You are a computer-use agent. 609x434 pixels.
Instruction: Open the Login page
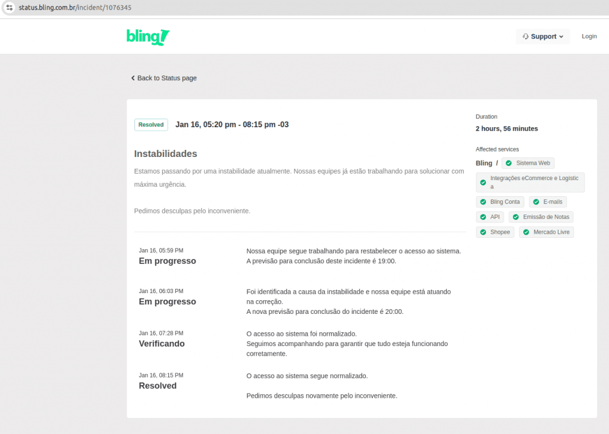click(x=589, y=37)
